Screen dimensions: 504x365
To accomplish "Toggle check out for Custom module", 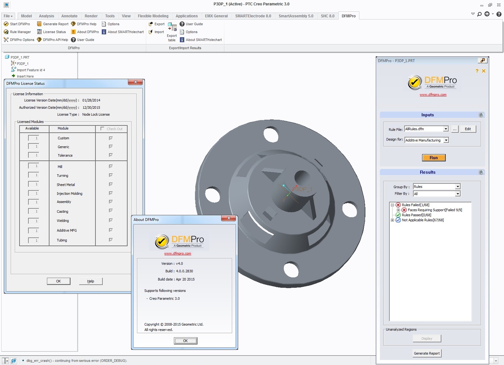I will point(111,138).
